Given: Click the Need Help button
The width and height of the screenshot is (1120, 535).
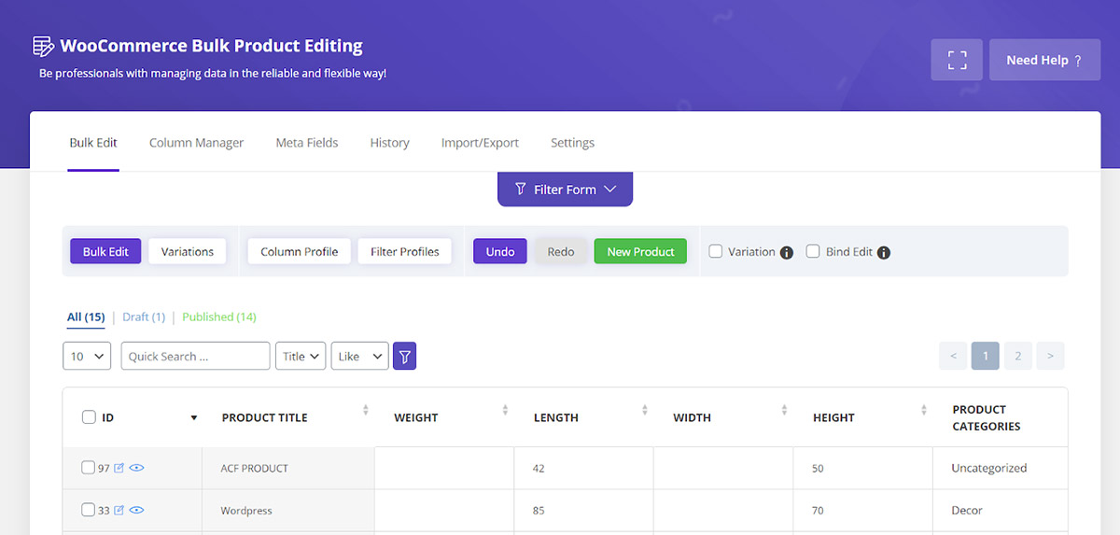Looking at the screenshot, I should pyautogui.click(x=1044, y=60).
